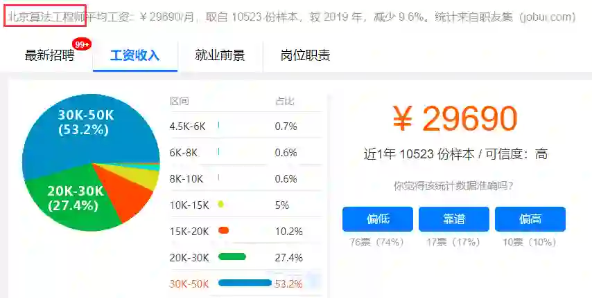
Task: Click the 17票（17%）vote count
Action: (x=453, y=242)
